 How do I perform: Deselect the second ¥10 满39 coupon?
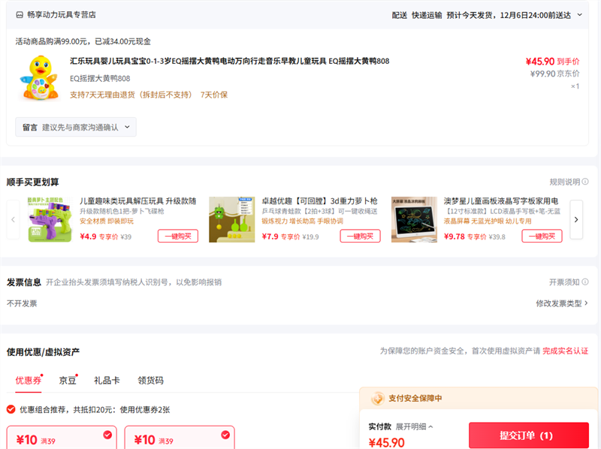(225, 434)
